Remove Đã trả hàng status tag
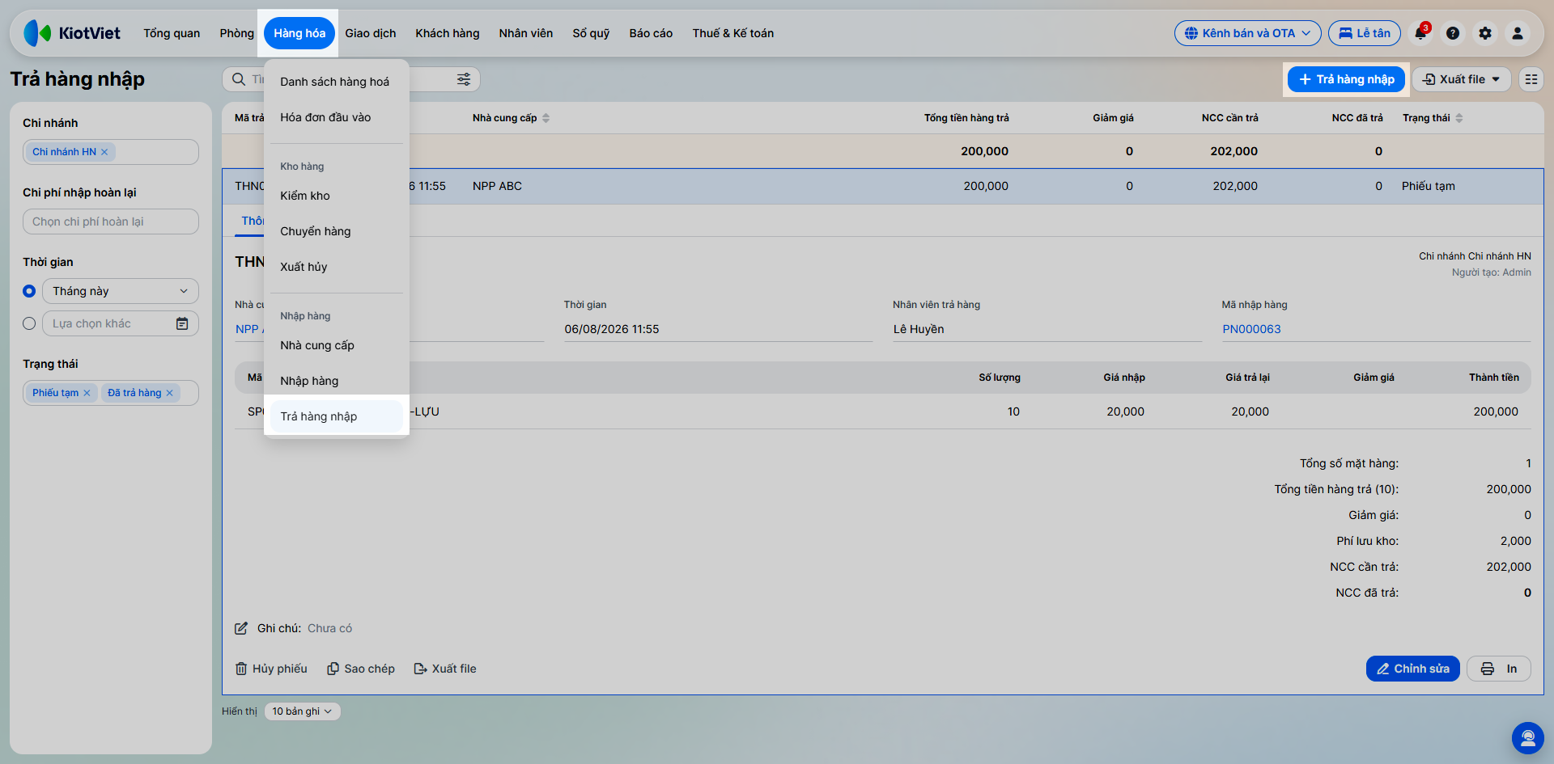The width and height of the screenshot is (1554, 764). [x=169, y=393]
